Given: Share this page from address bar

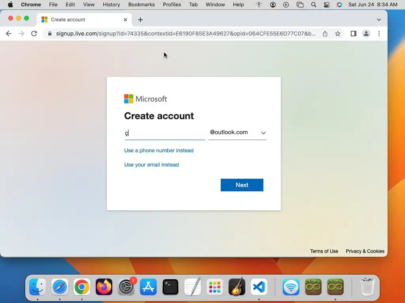Looking at the screenshot, I should [325, 34].
